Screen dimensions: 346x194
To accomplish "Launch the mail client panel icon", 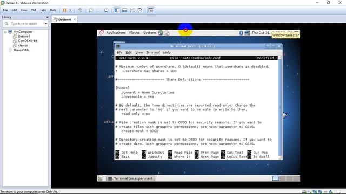I will 167,33.
